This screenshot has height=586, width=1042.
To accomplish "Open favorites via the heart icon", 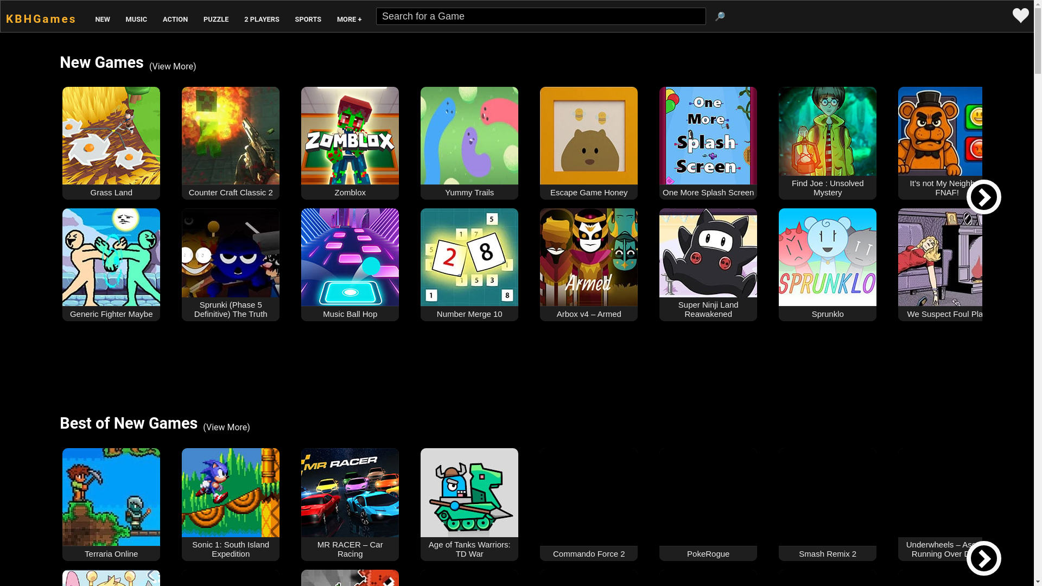I will pyautogui.click(x=1020, y=15).
